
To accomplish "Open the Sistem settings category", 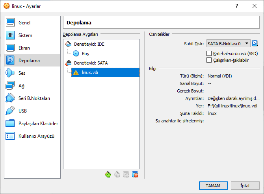I will pos(32,35).
